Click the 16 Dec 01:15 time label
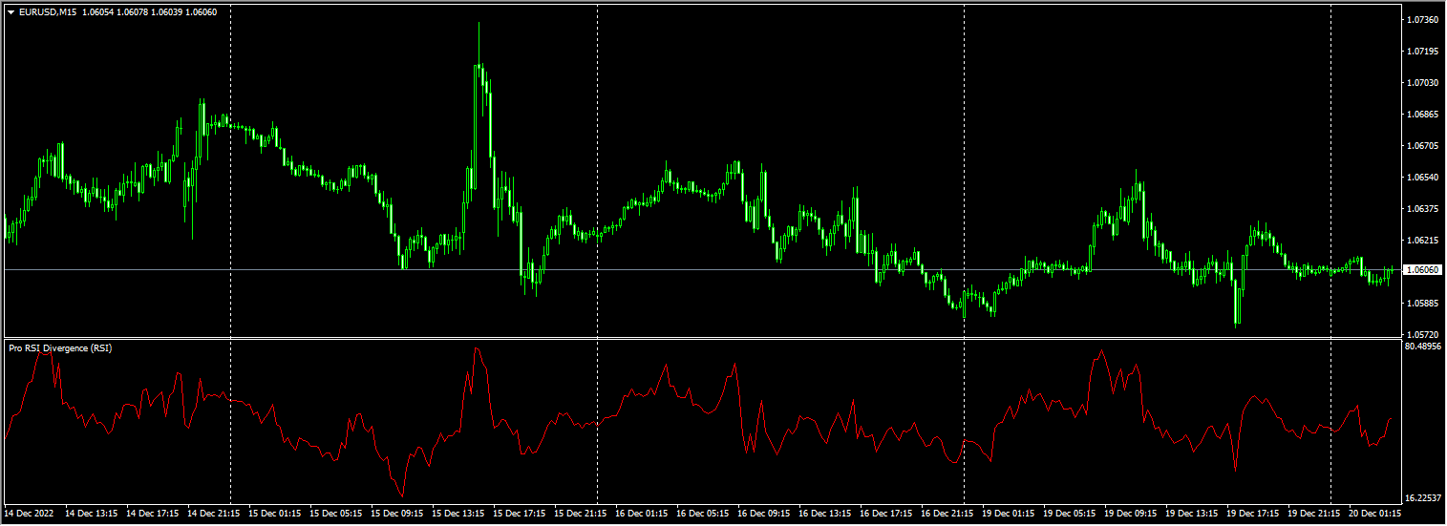The width and height of the screenshot is (1447, 526). pos(642,514)
